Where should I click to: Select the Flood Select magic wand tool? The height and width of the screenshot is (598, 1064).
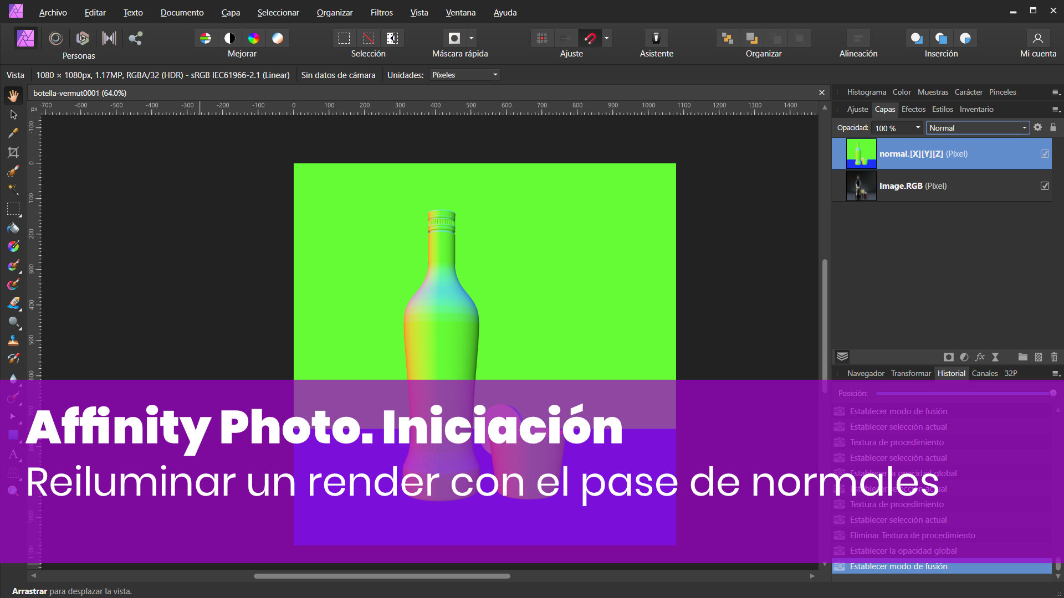coord(13,190)
